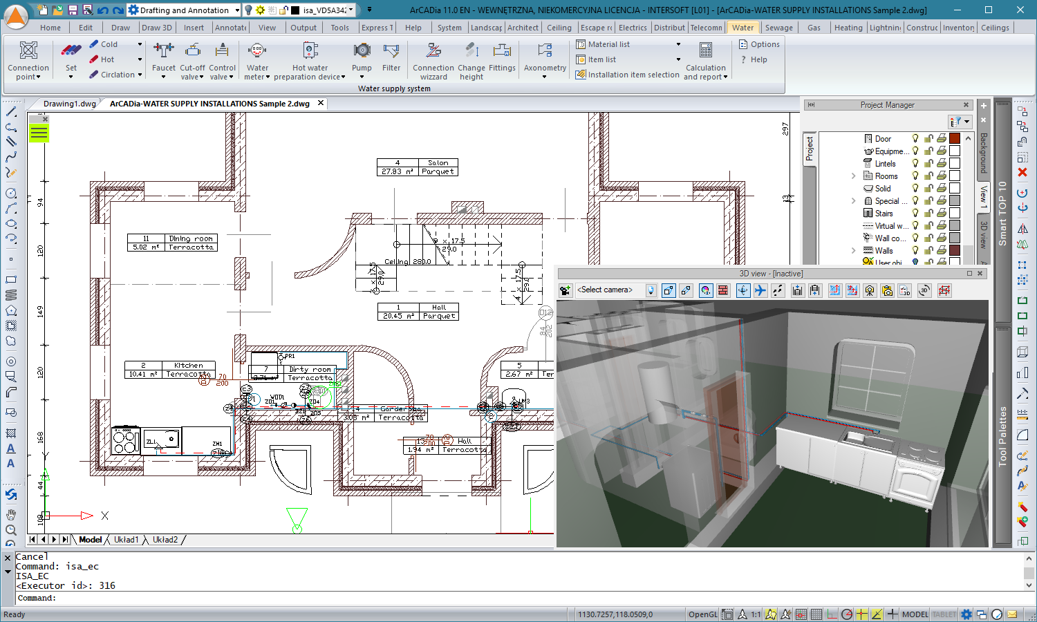Screen dimensions: 1037x622
Task: Add a new camera in 3D view
Action: point(566,290)
